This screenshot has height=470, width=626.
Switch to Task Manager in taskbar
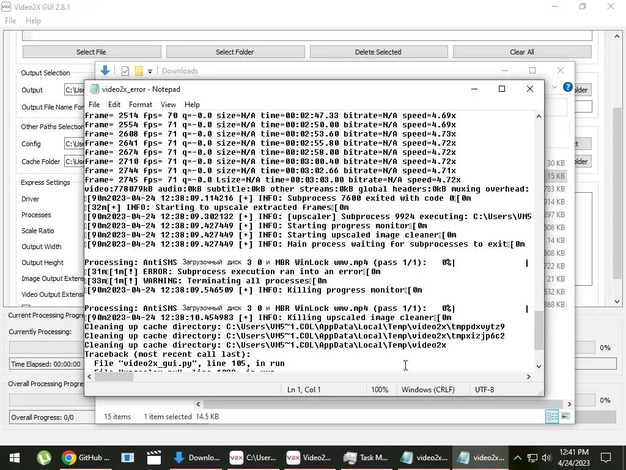[366, 458]
